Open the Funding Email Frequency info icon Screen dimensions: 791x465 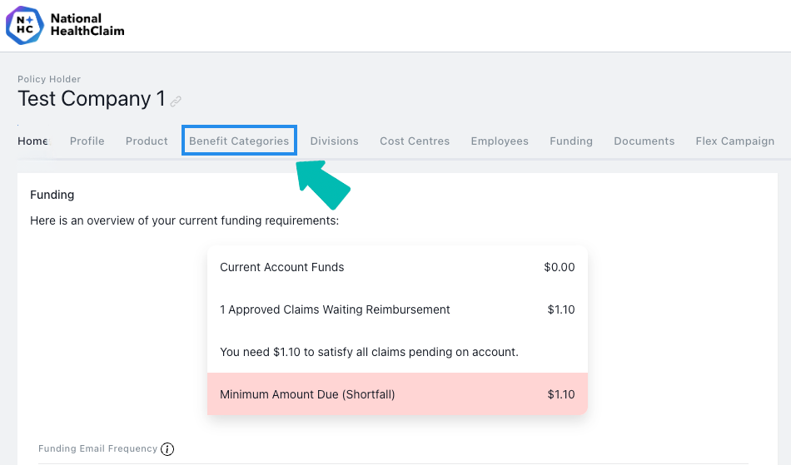pos(167,449)
